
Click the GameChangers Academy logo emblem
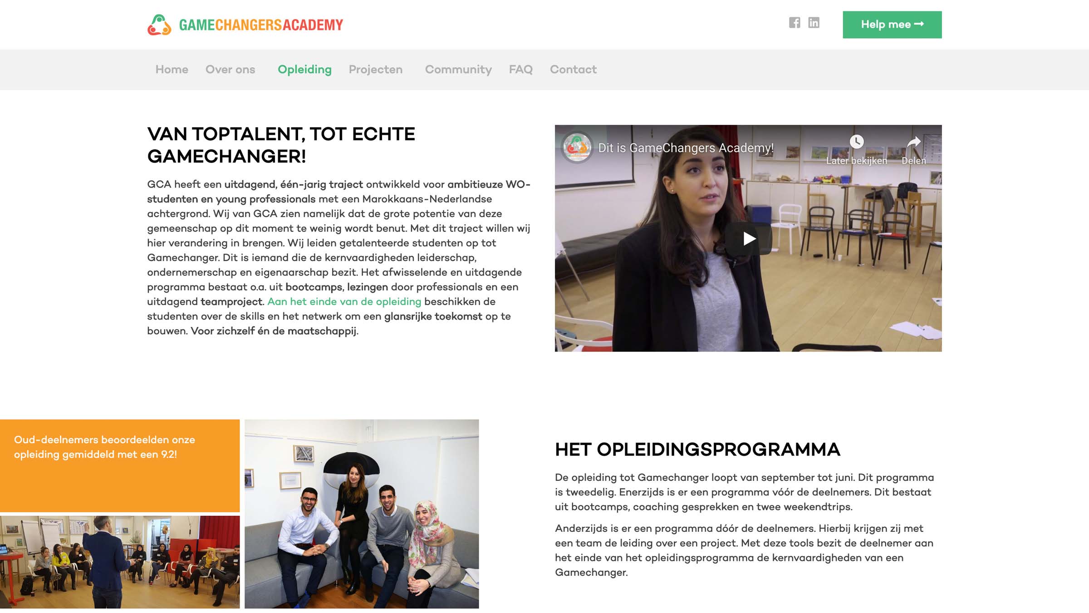159,25
